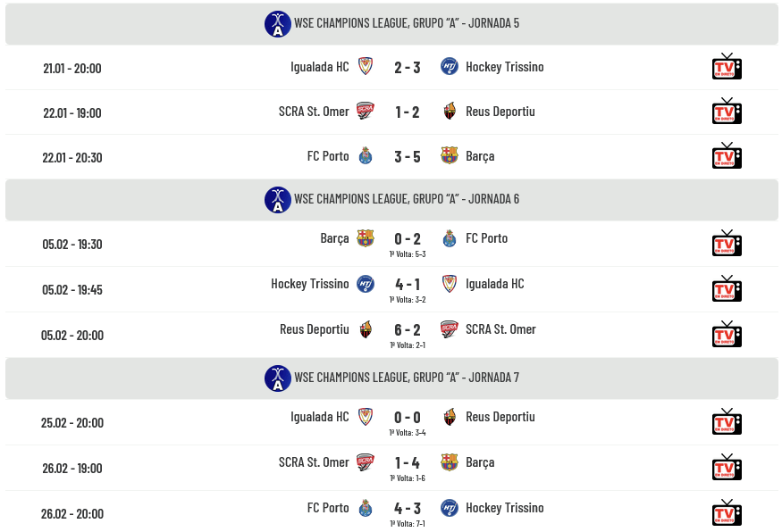Select the Jornada 7 header title
The image size is (782, 532).
[x=407, y=378]
